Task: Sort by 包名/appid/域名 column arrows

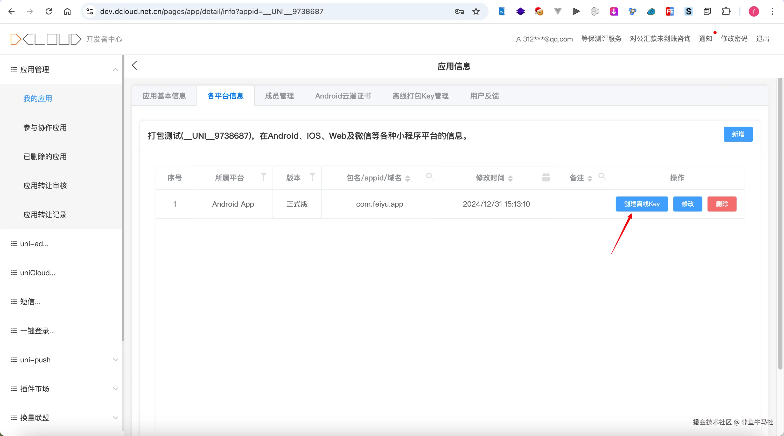Action: 408,178
